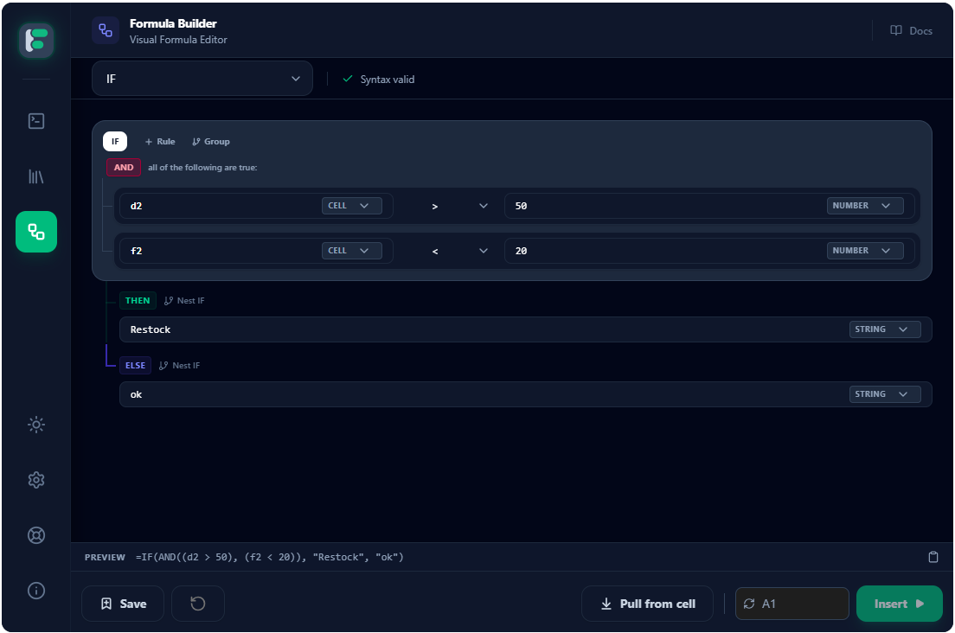Copy formula with preview clipboard icon
Image resolution: width=955 pixels, height=633 pixels.
click(933, 557)
